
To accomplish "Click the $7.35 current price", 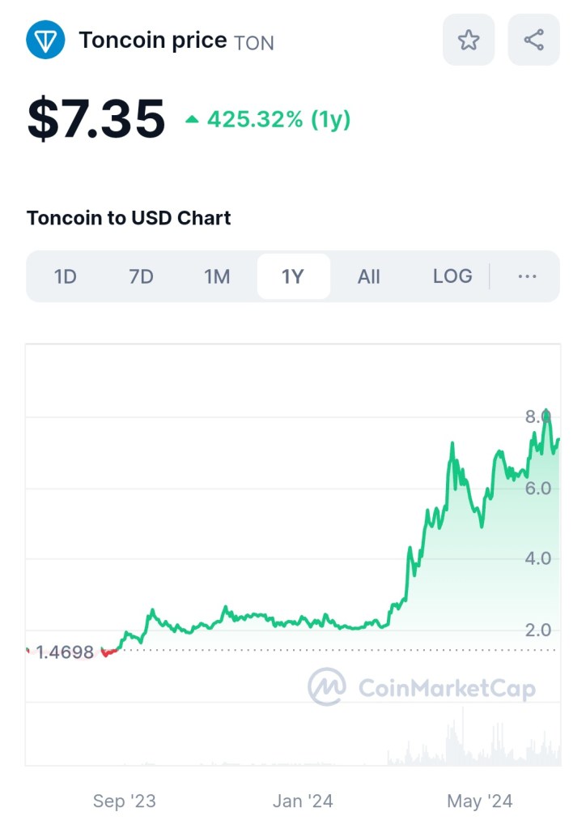I will pos(96,119).
